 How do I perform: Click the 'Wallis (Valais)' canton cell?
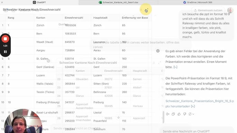click(45, 84)
